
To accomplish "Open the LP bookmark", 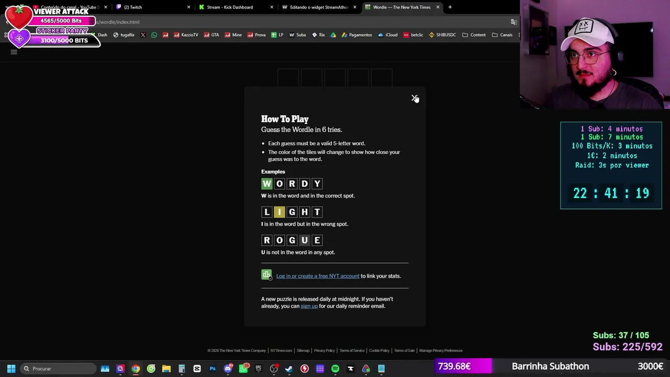I will [x=277, y=35].
